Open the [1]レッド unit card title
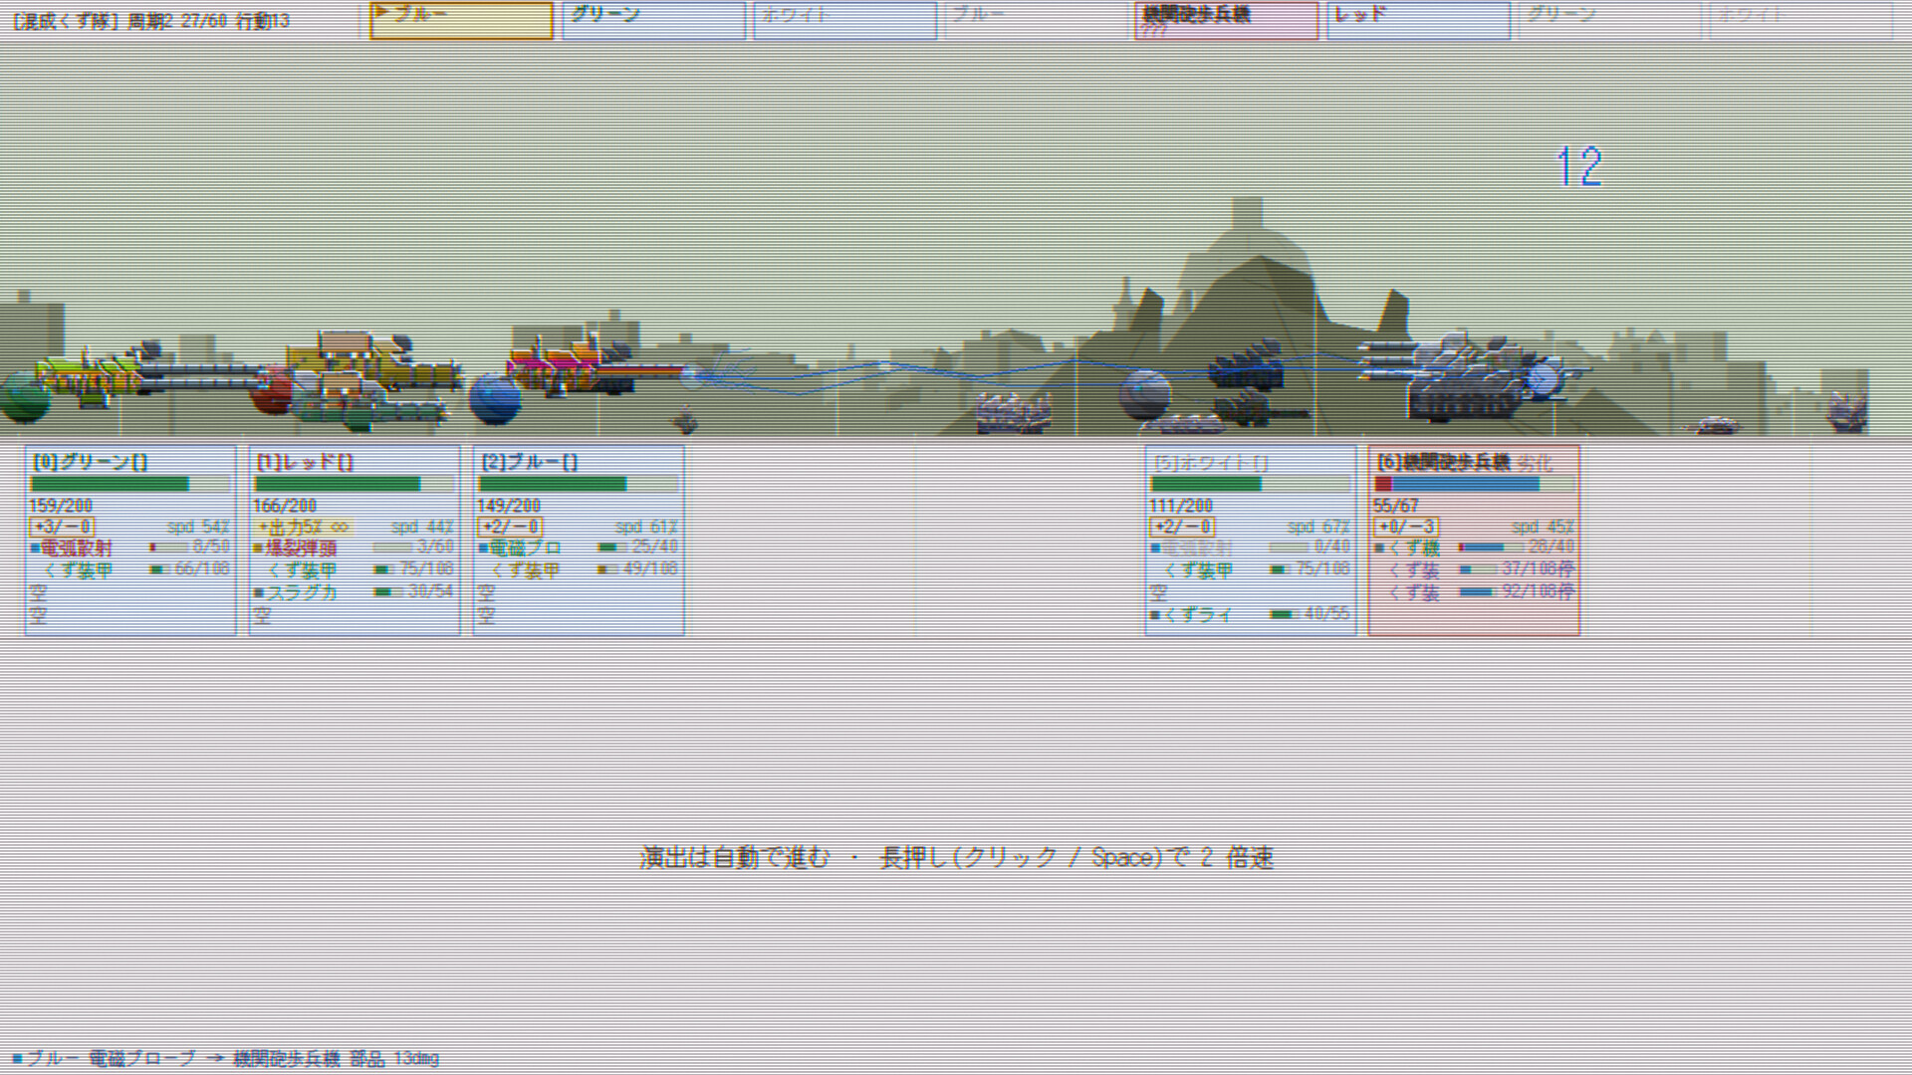Image resolution: width=1912 pixels, height=1075 pixels. (305, 462)
